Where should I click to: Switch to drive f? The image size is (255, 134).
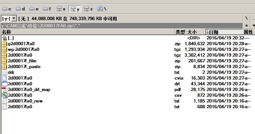click(47, 9)
